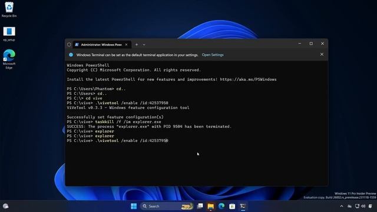Screen dimensions: 377x212
Task: Dismiss the default terminal notification bar
Action: (x=322, y=55)
